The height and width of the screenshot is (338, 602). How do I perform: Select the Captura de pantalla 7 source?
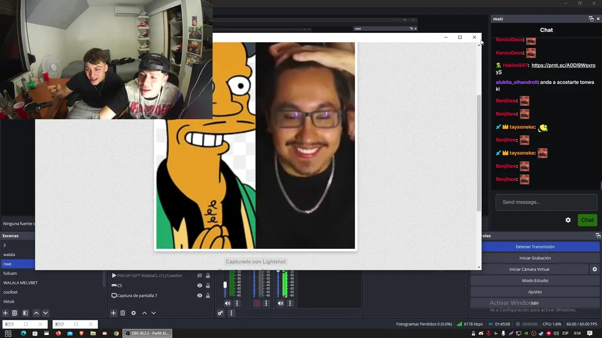[160, 296]
